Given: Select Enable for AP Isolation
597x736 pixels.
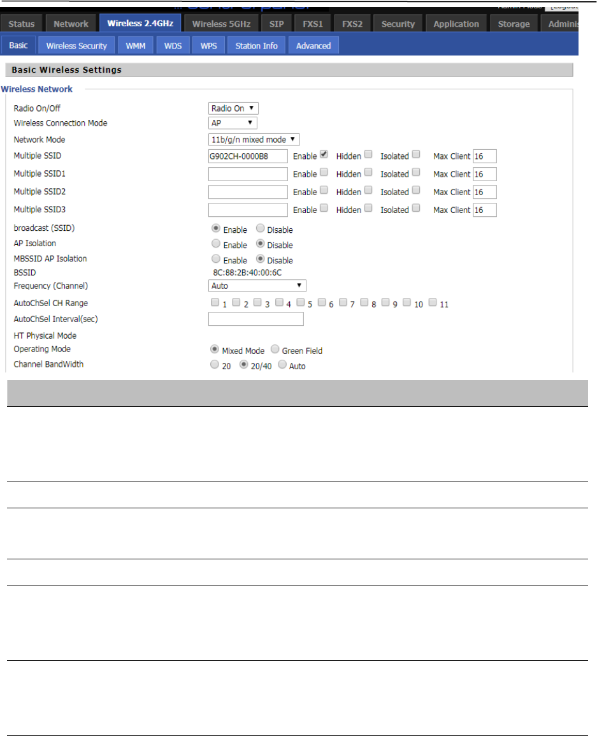Looking at the screenshot, I should (216, 243).
